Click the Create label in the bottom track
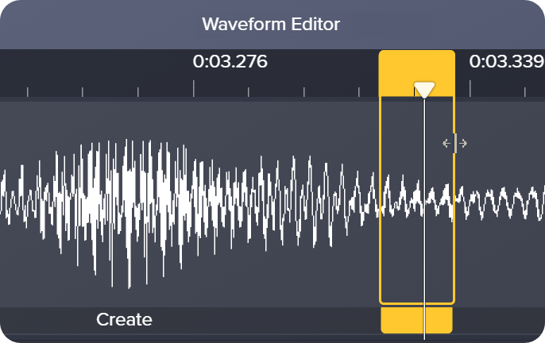The height and width of the screenshot is (343, 545). (124, 320)
